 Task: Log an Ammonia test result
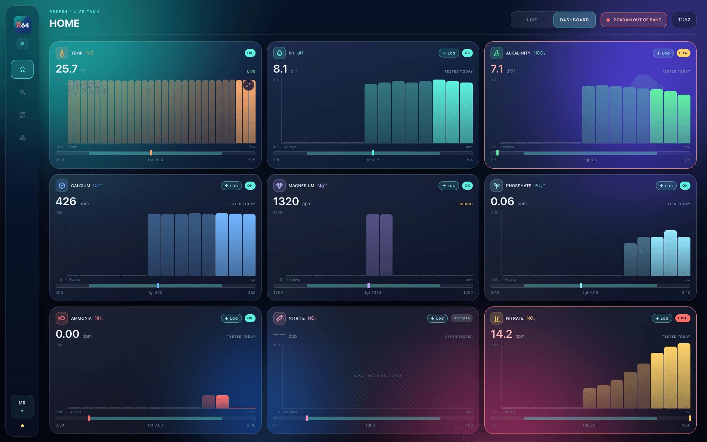tap(231, 318)
